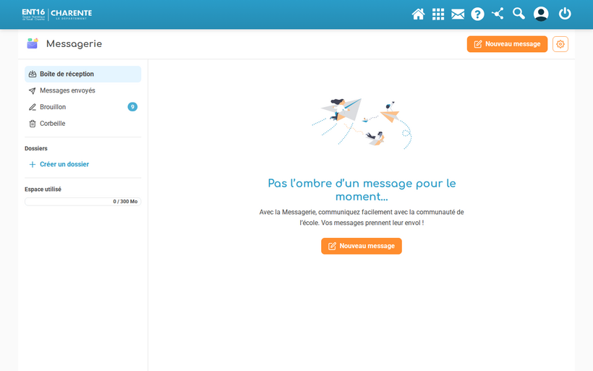The width and height of the screenshot is (593, 371).
Task: Select Boîte de réception folder
Action: coord(83,74)
